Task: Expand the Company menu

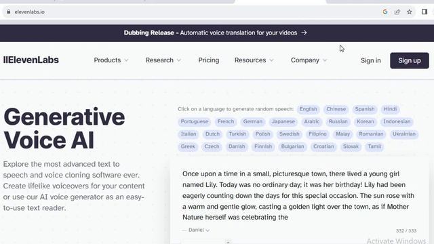Action: [309, 60]
